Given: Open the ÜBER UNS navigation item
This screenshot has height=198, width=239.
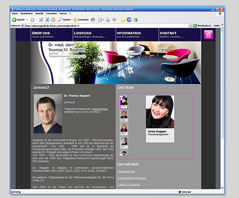Looking at the screenshot, I should click(52, 35).
